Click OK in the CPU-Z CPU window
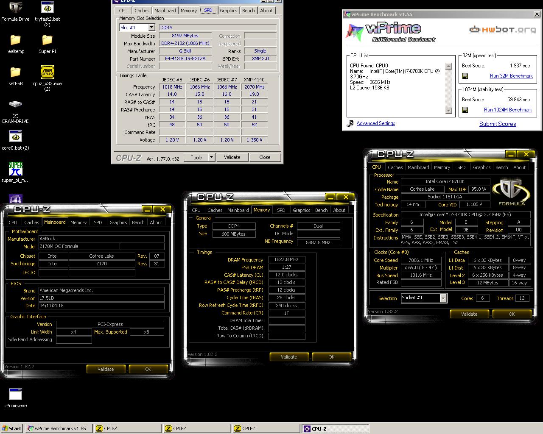The width and height of the screenshot is (543, 434). click(512, 314)
